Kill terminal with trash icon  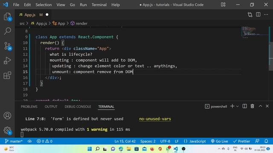(252, 106)
